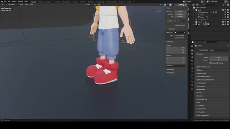This screenshot has height=129, width=230.
Task: Open the Output properties tab icon
Action: 192,54
